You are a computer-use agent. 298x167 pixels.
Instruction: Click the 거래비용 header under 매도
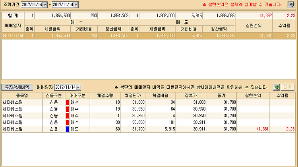pos(189,29)
